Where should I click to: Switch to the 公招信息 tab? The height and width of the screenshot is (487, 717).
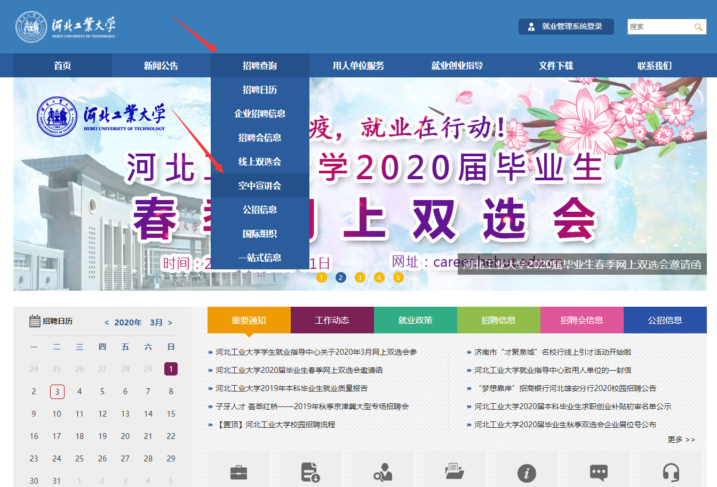pos(665,320)
